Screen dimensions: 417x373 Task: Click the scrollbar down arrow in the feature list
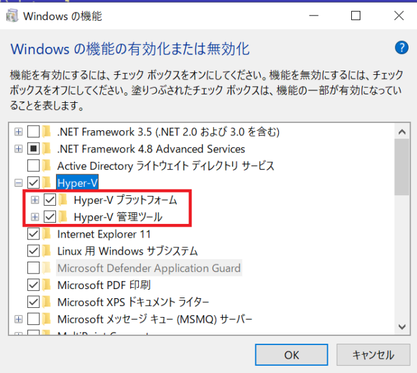click(x=403, y=325)
